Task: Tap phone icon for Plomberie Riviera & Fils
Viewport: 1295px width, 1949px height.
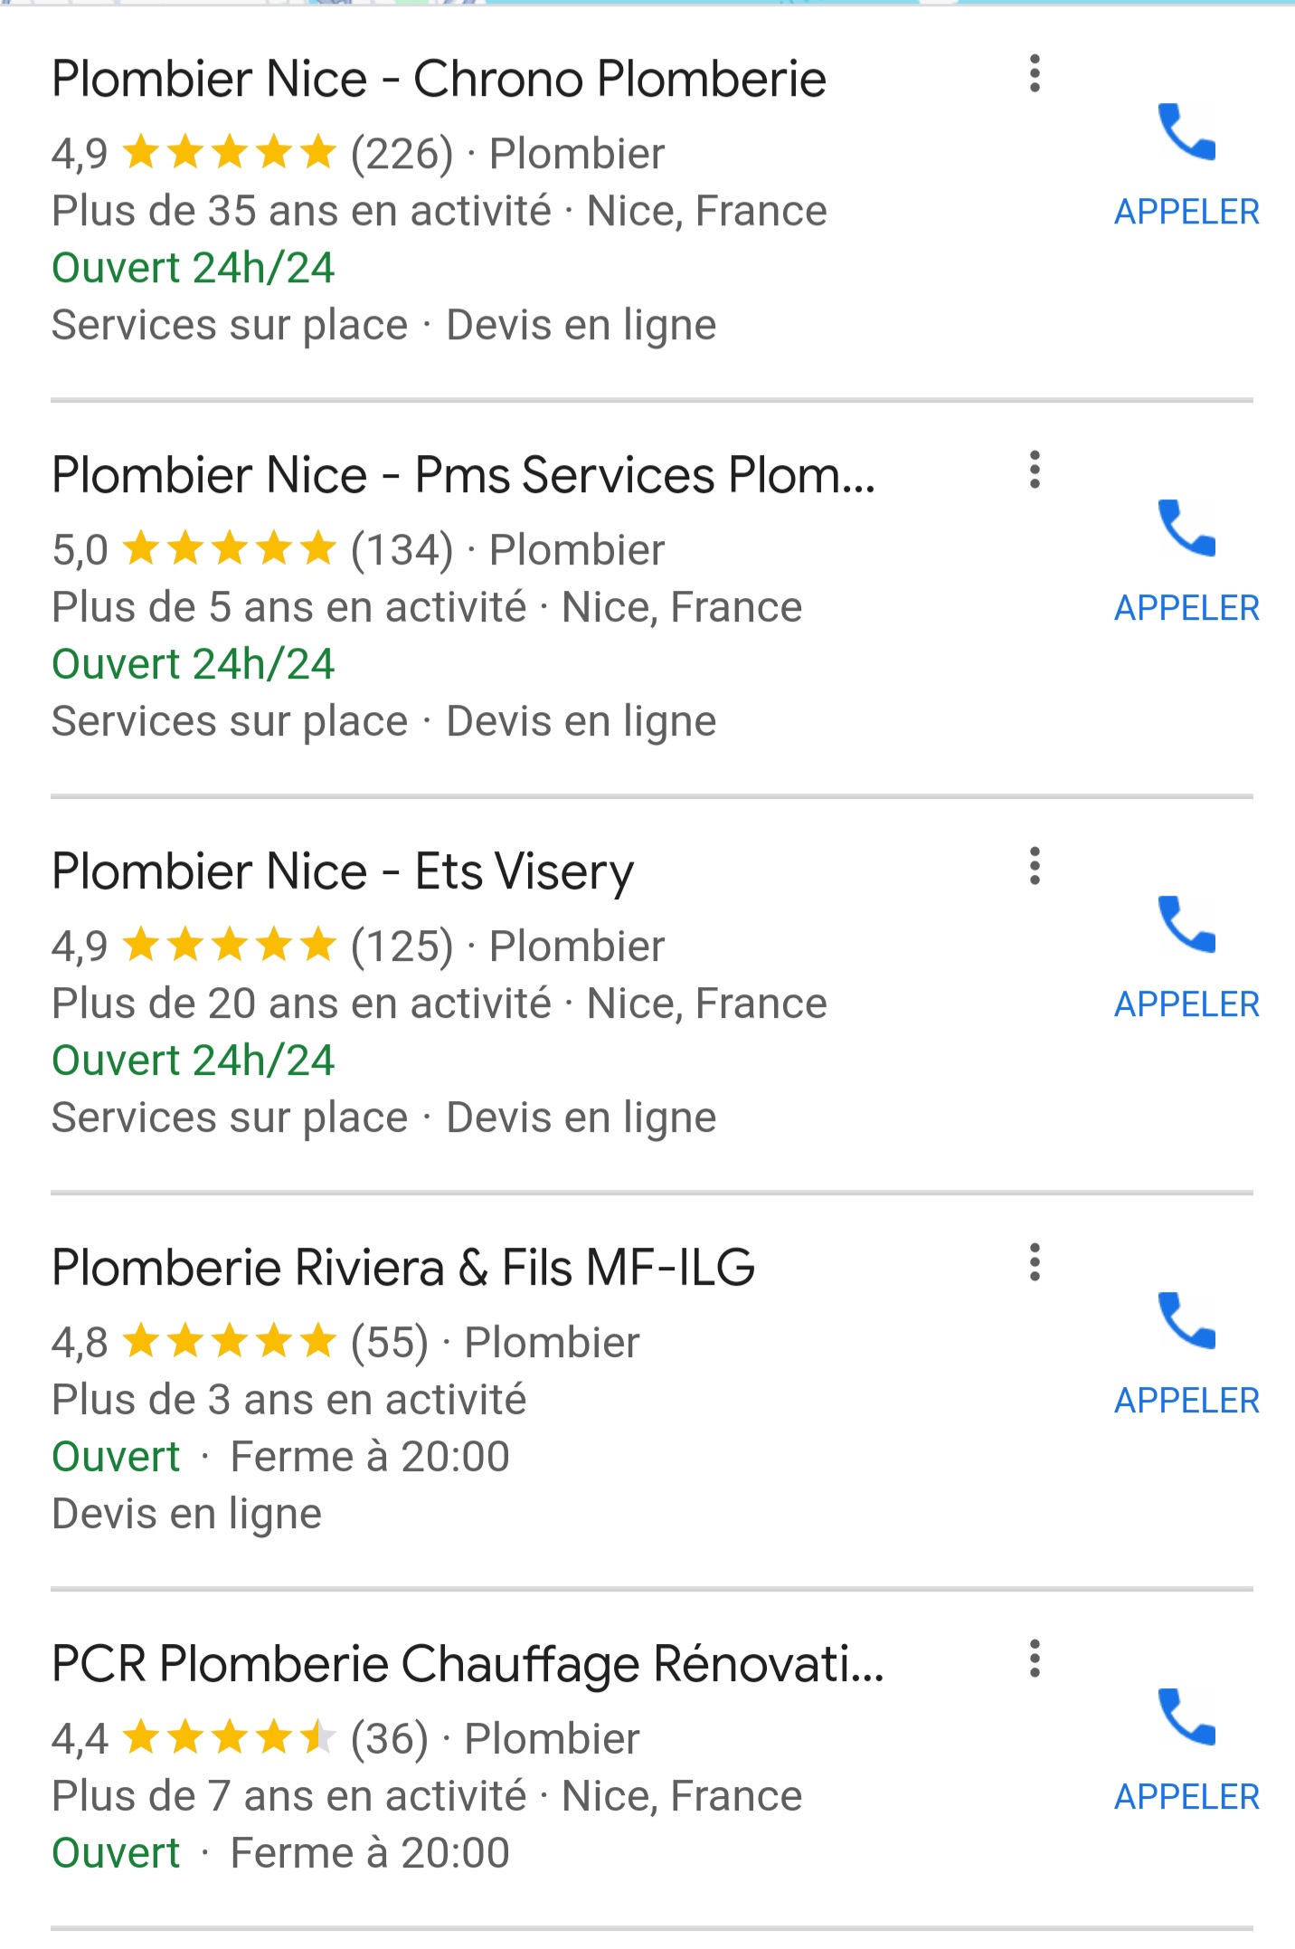Action: pyautogui.click(x=1186, y=1322)
